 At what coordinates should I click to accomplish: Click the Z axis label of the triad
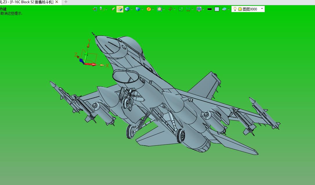pyautogui.click(x=76, y=55)
